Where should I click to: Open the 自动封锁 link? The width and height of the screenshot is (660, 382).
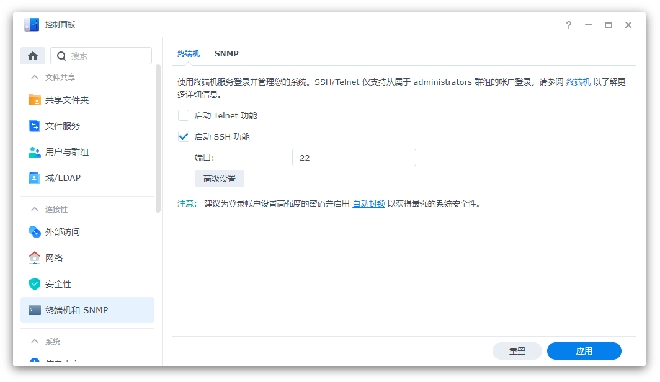click(368, 203)
